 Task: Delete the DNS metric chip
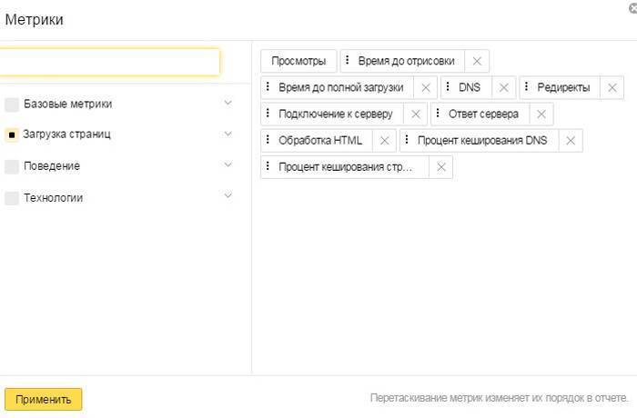click(503, 88)
